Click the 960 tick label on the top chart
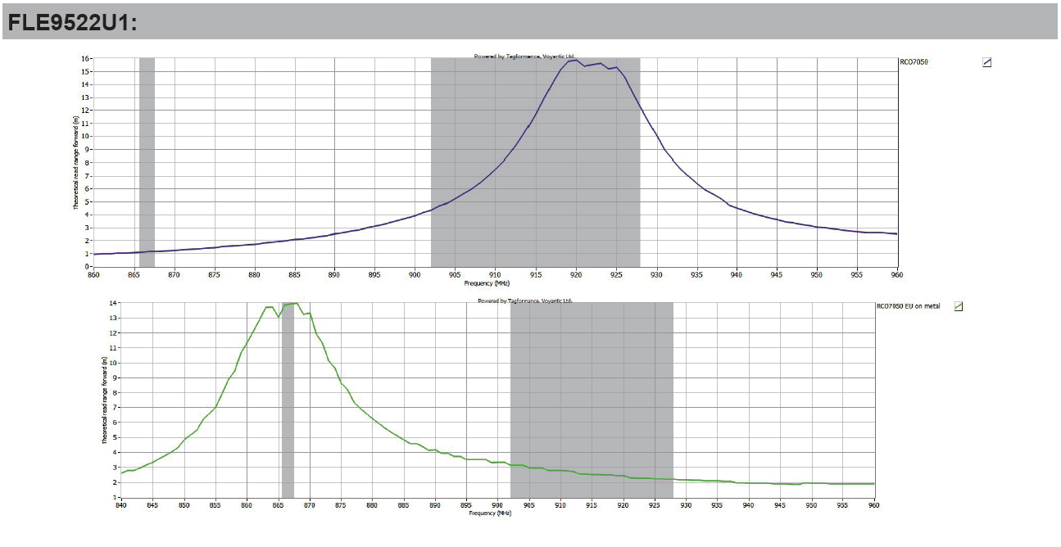 tap(897, 276)
